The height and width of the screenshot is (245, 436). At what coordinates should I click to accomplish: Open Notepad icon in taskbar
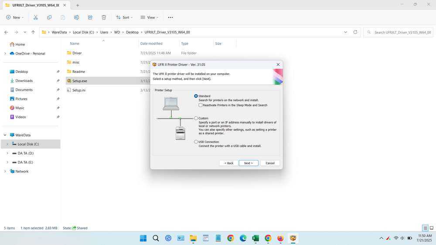[x=218, y=238]
